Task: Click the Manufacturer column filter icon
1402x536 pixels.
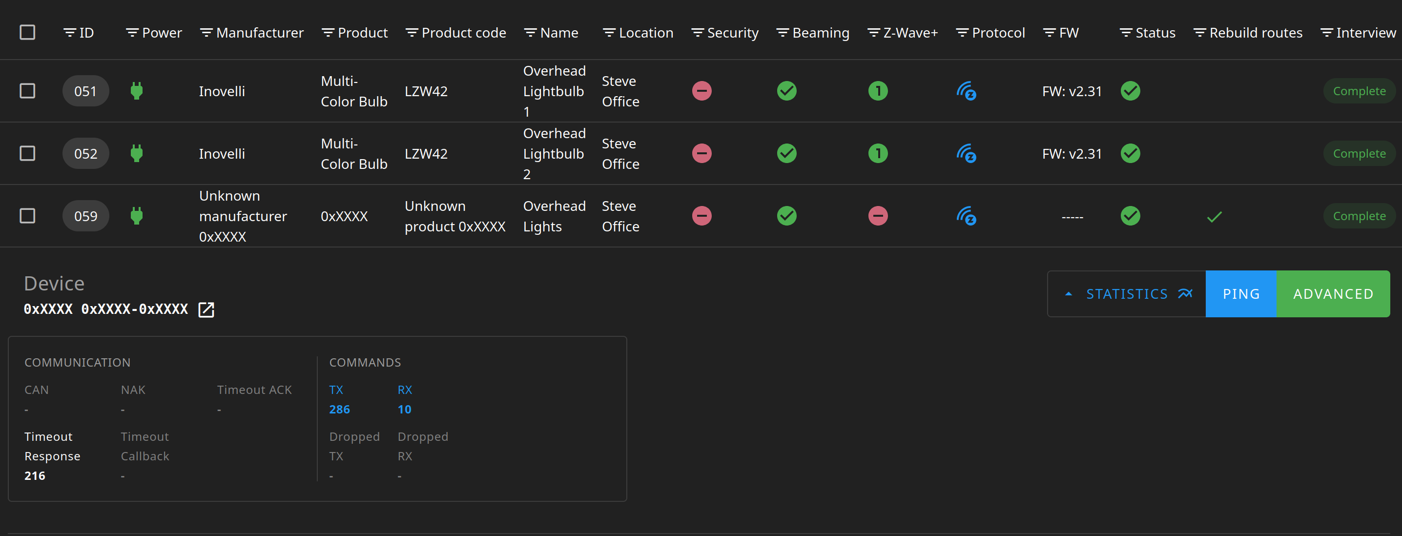Action: tap(206, 33)
